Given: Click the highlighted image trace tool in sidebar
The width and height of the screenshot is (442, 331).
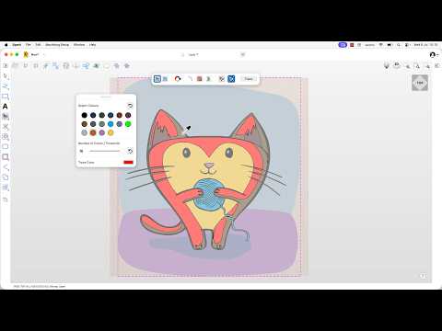Looking at the screenshot, I should tap(6, 117).
